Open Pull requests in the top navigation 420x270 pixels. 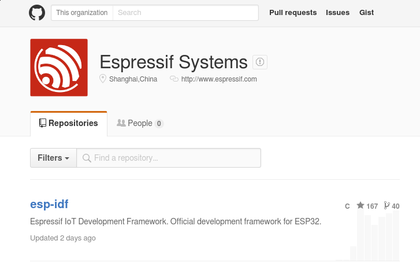click(x=293, y=13)
